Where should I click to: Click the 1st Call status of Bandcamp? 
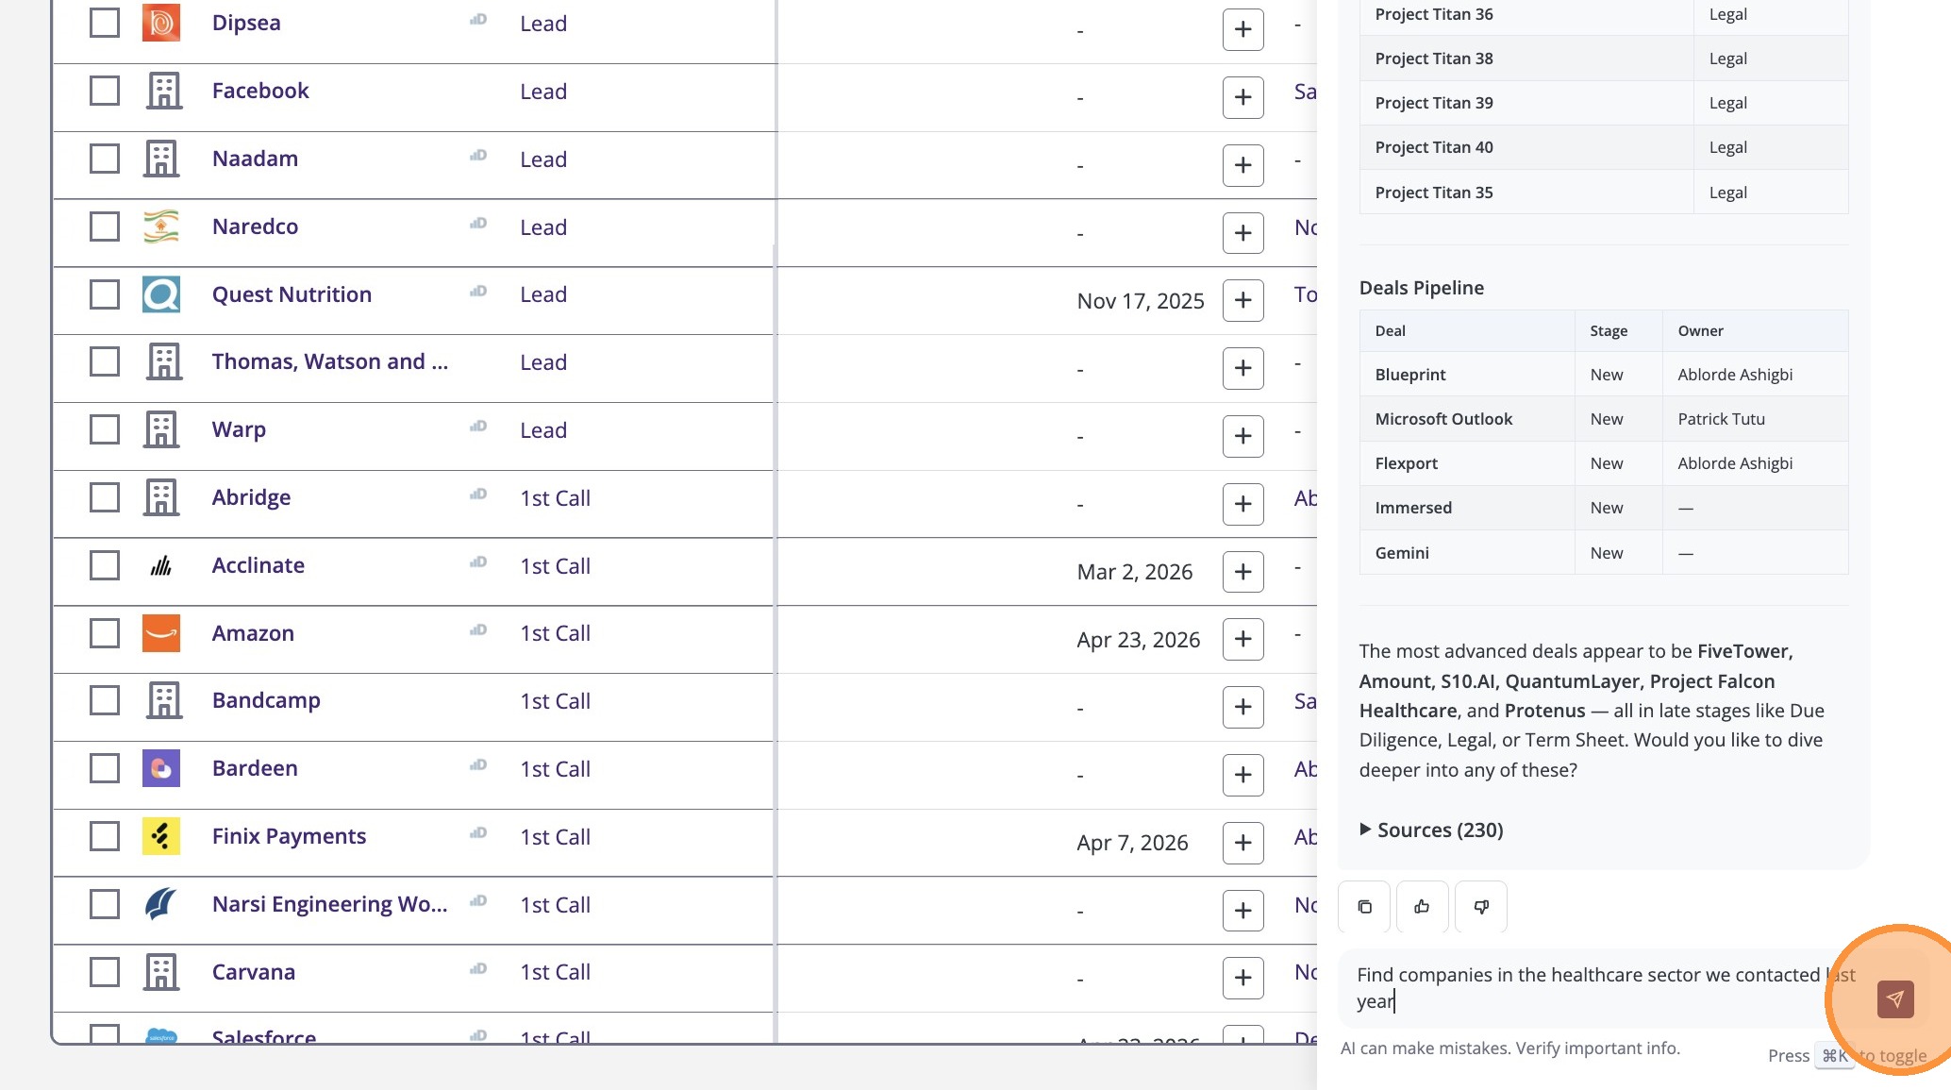pyautogui.click(x=555, y=701)
